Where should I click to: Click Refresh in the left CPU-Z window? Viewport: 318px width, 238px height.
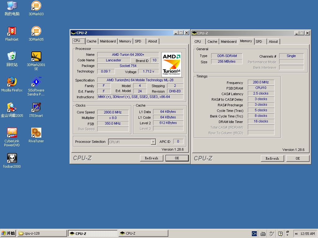coord(152,158)
